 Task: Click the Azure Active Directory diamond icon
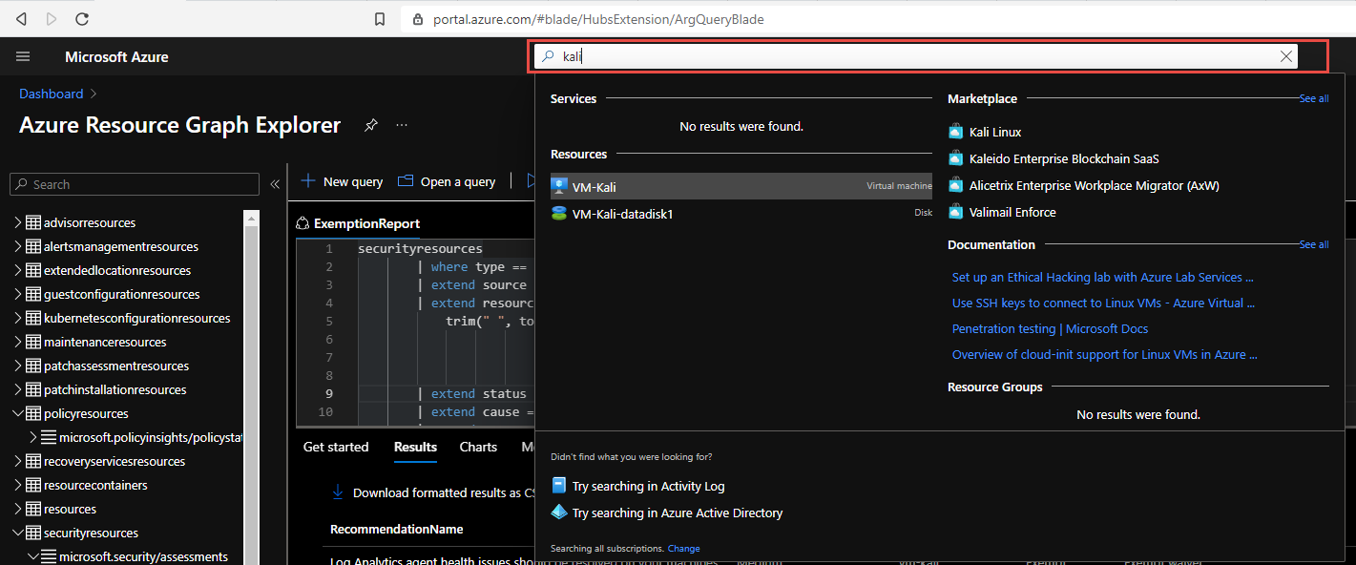[x=559, y=513]
